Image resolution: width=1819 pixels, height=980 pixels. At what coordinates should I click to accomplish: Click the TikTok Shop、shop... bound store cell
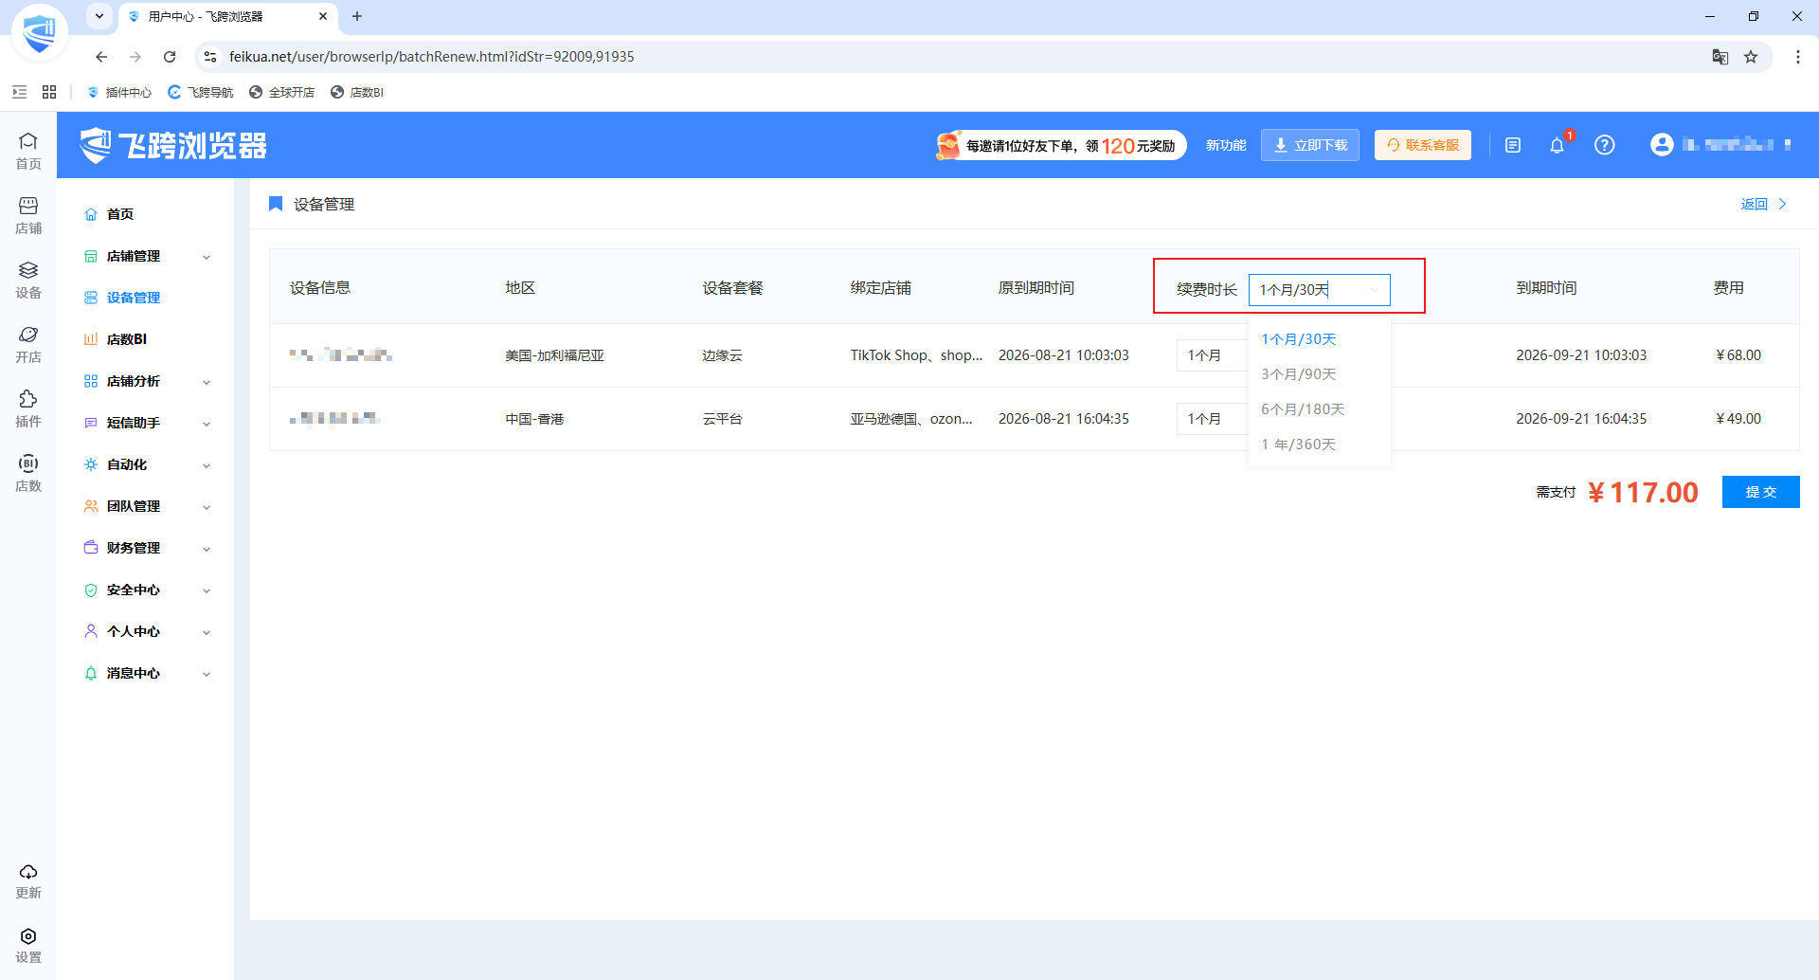916,355
